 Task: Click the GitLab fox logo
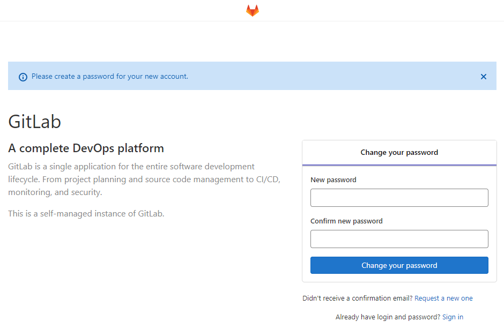tap(253, 10)
